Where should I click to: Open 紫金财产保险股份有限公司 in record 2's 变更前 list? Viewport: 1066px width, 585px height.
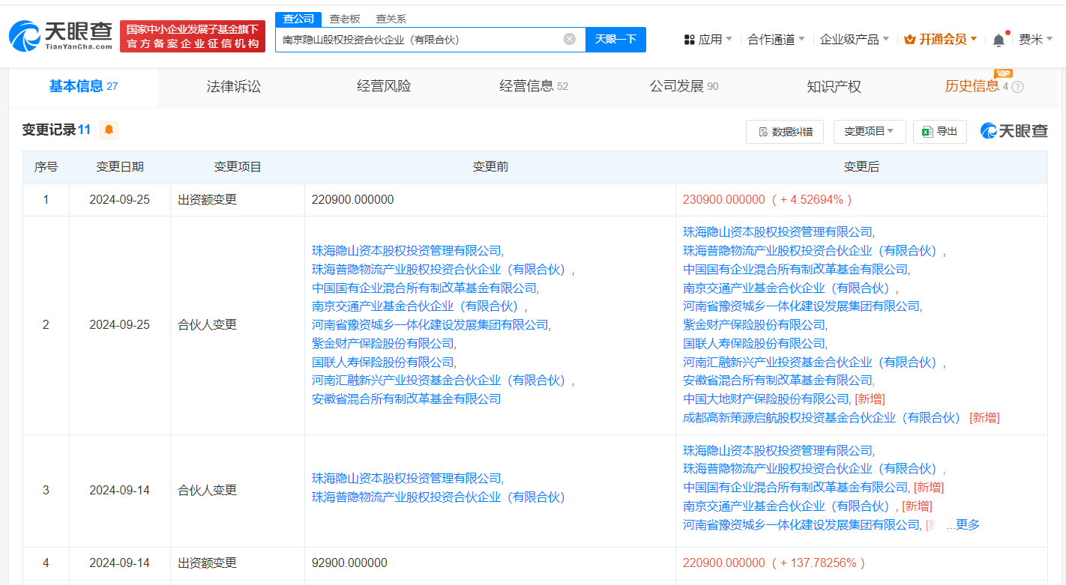383,343
